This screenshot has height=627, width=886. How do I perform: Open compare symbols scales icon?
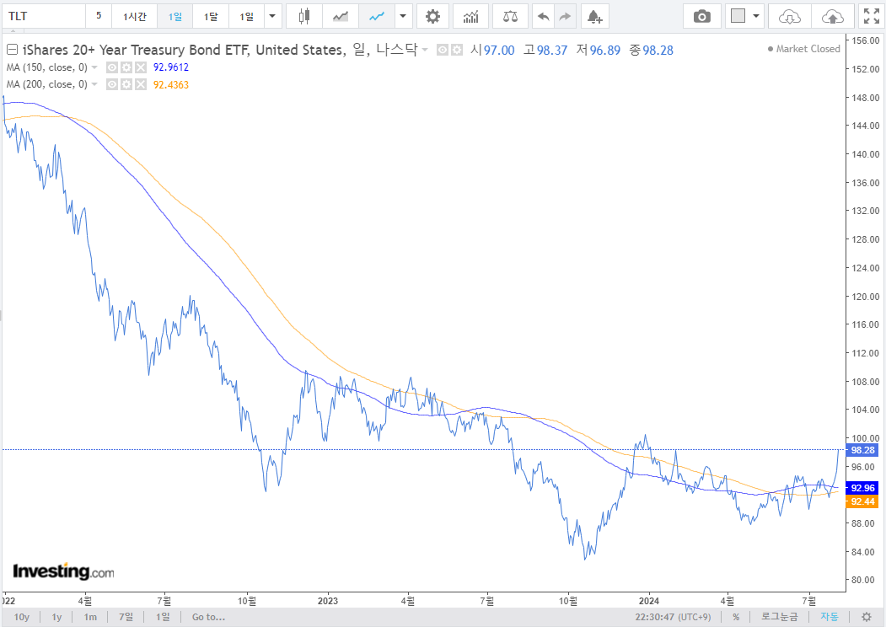pos(510,16)
